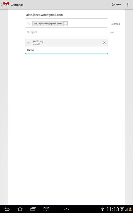Image resolution: width=133 pixels, height=213 pixels.
Task: Expand the bottom bar up-arrow panel
Action: pos(66,209)
